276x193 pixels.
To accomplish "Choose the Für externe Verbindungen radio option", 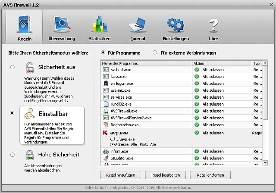I will coord(155,53).
